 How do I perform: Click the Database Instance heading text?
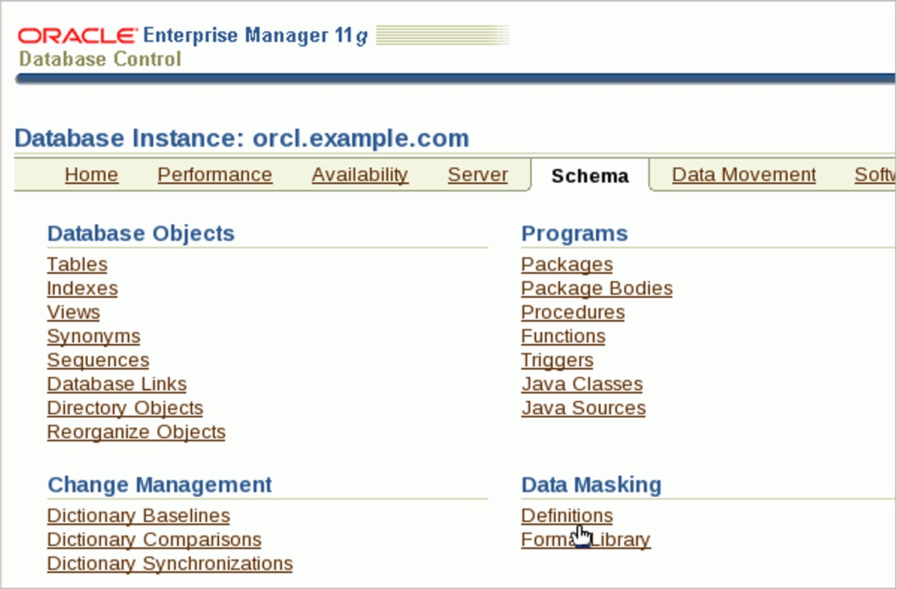[242, 138]
